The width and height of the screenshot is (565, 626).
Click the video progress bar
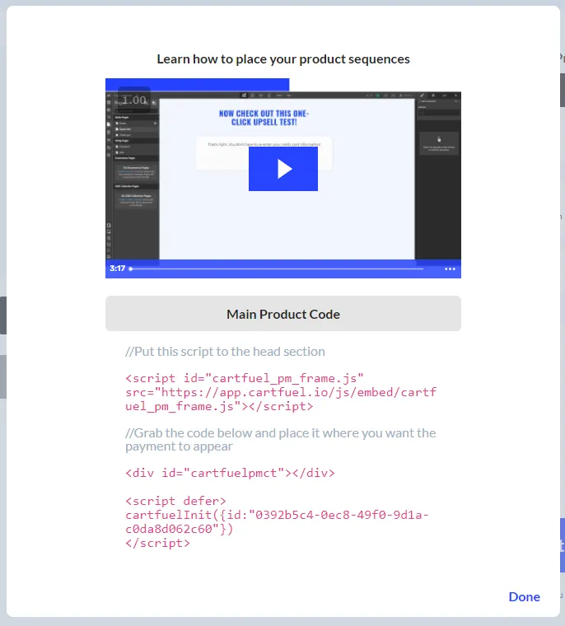[x=276, y=269]
